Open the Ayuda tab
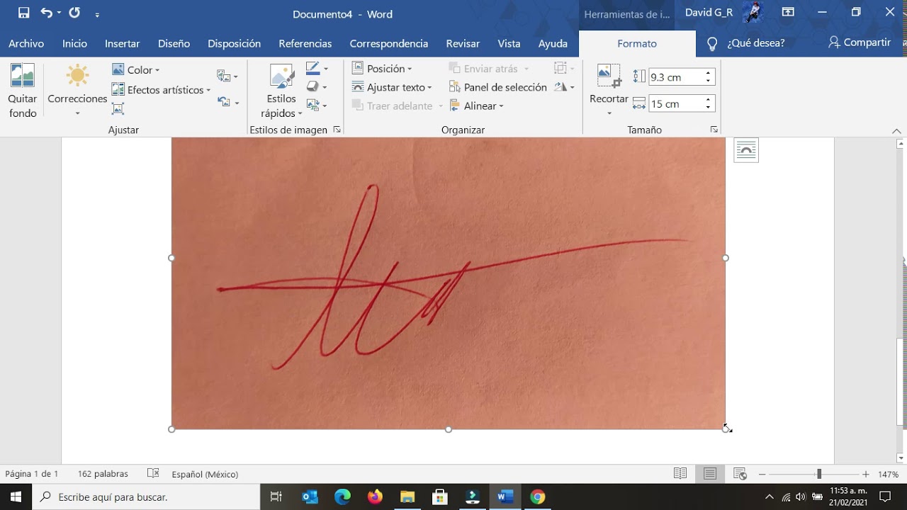The image size is (907, 510). pos(553,43)
